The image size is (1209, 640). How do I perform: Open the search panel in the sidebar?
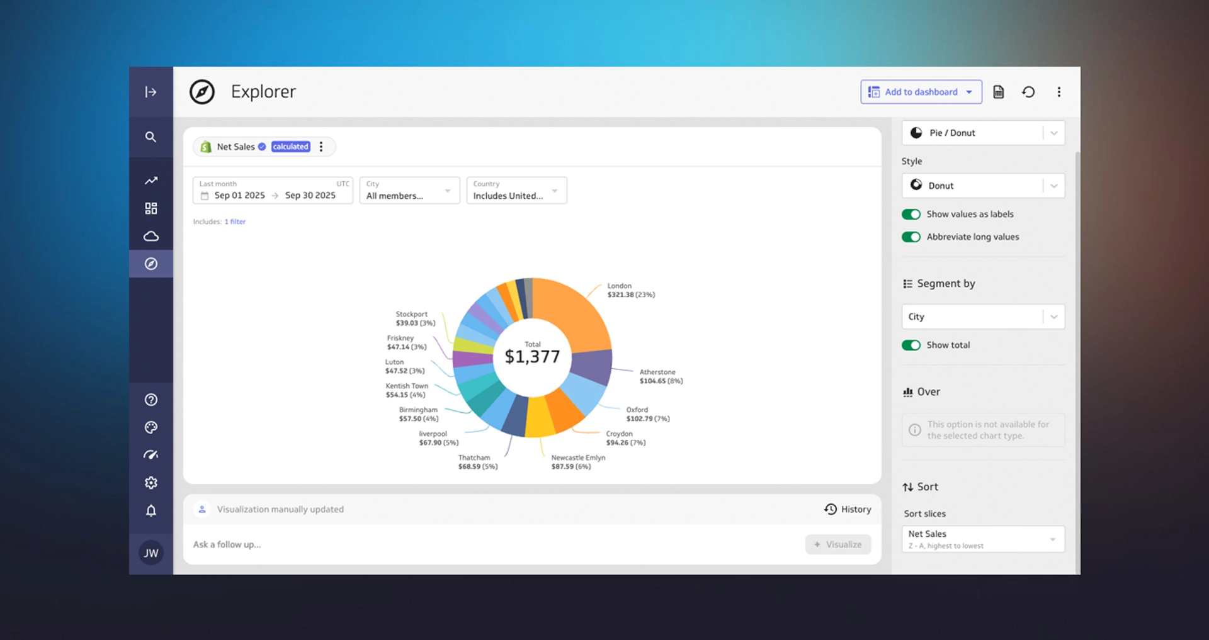click(150, 137)
